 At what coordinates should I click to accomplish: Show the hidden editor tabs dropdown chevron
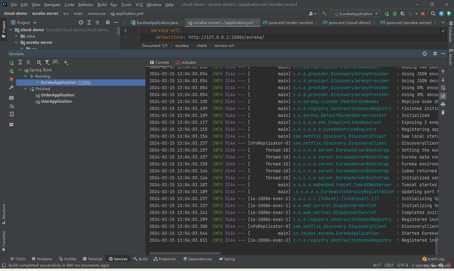click(x=443, y=22)
